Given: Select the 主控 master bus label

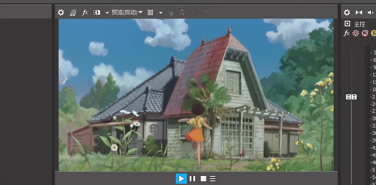Looking at the screenshot, I should point(360,24).
